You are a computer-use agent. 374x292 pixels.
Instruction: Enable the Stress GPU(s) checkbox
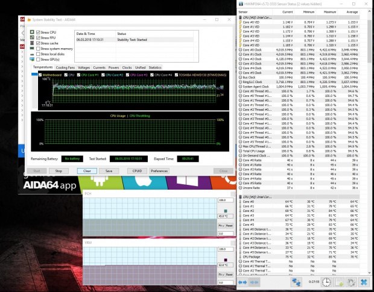pyautogui.click(x=38, y=60)
